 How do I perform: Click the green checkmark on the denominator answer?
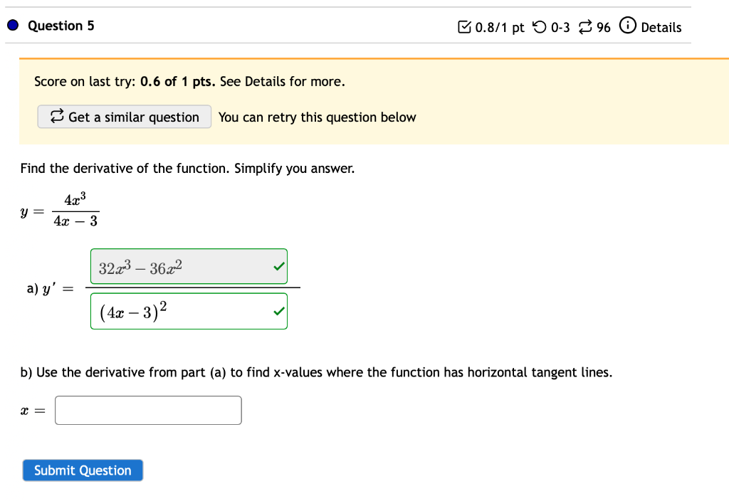[278, 311]
